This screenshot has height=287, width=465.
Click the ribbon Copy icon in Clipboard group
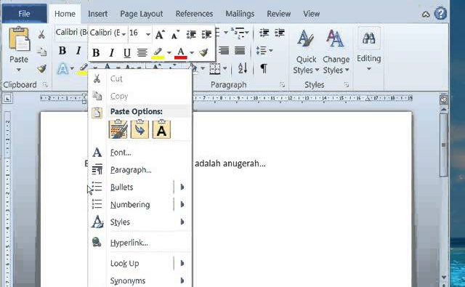[x=41, y=52]
